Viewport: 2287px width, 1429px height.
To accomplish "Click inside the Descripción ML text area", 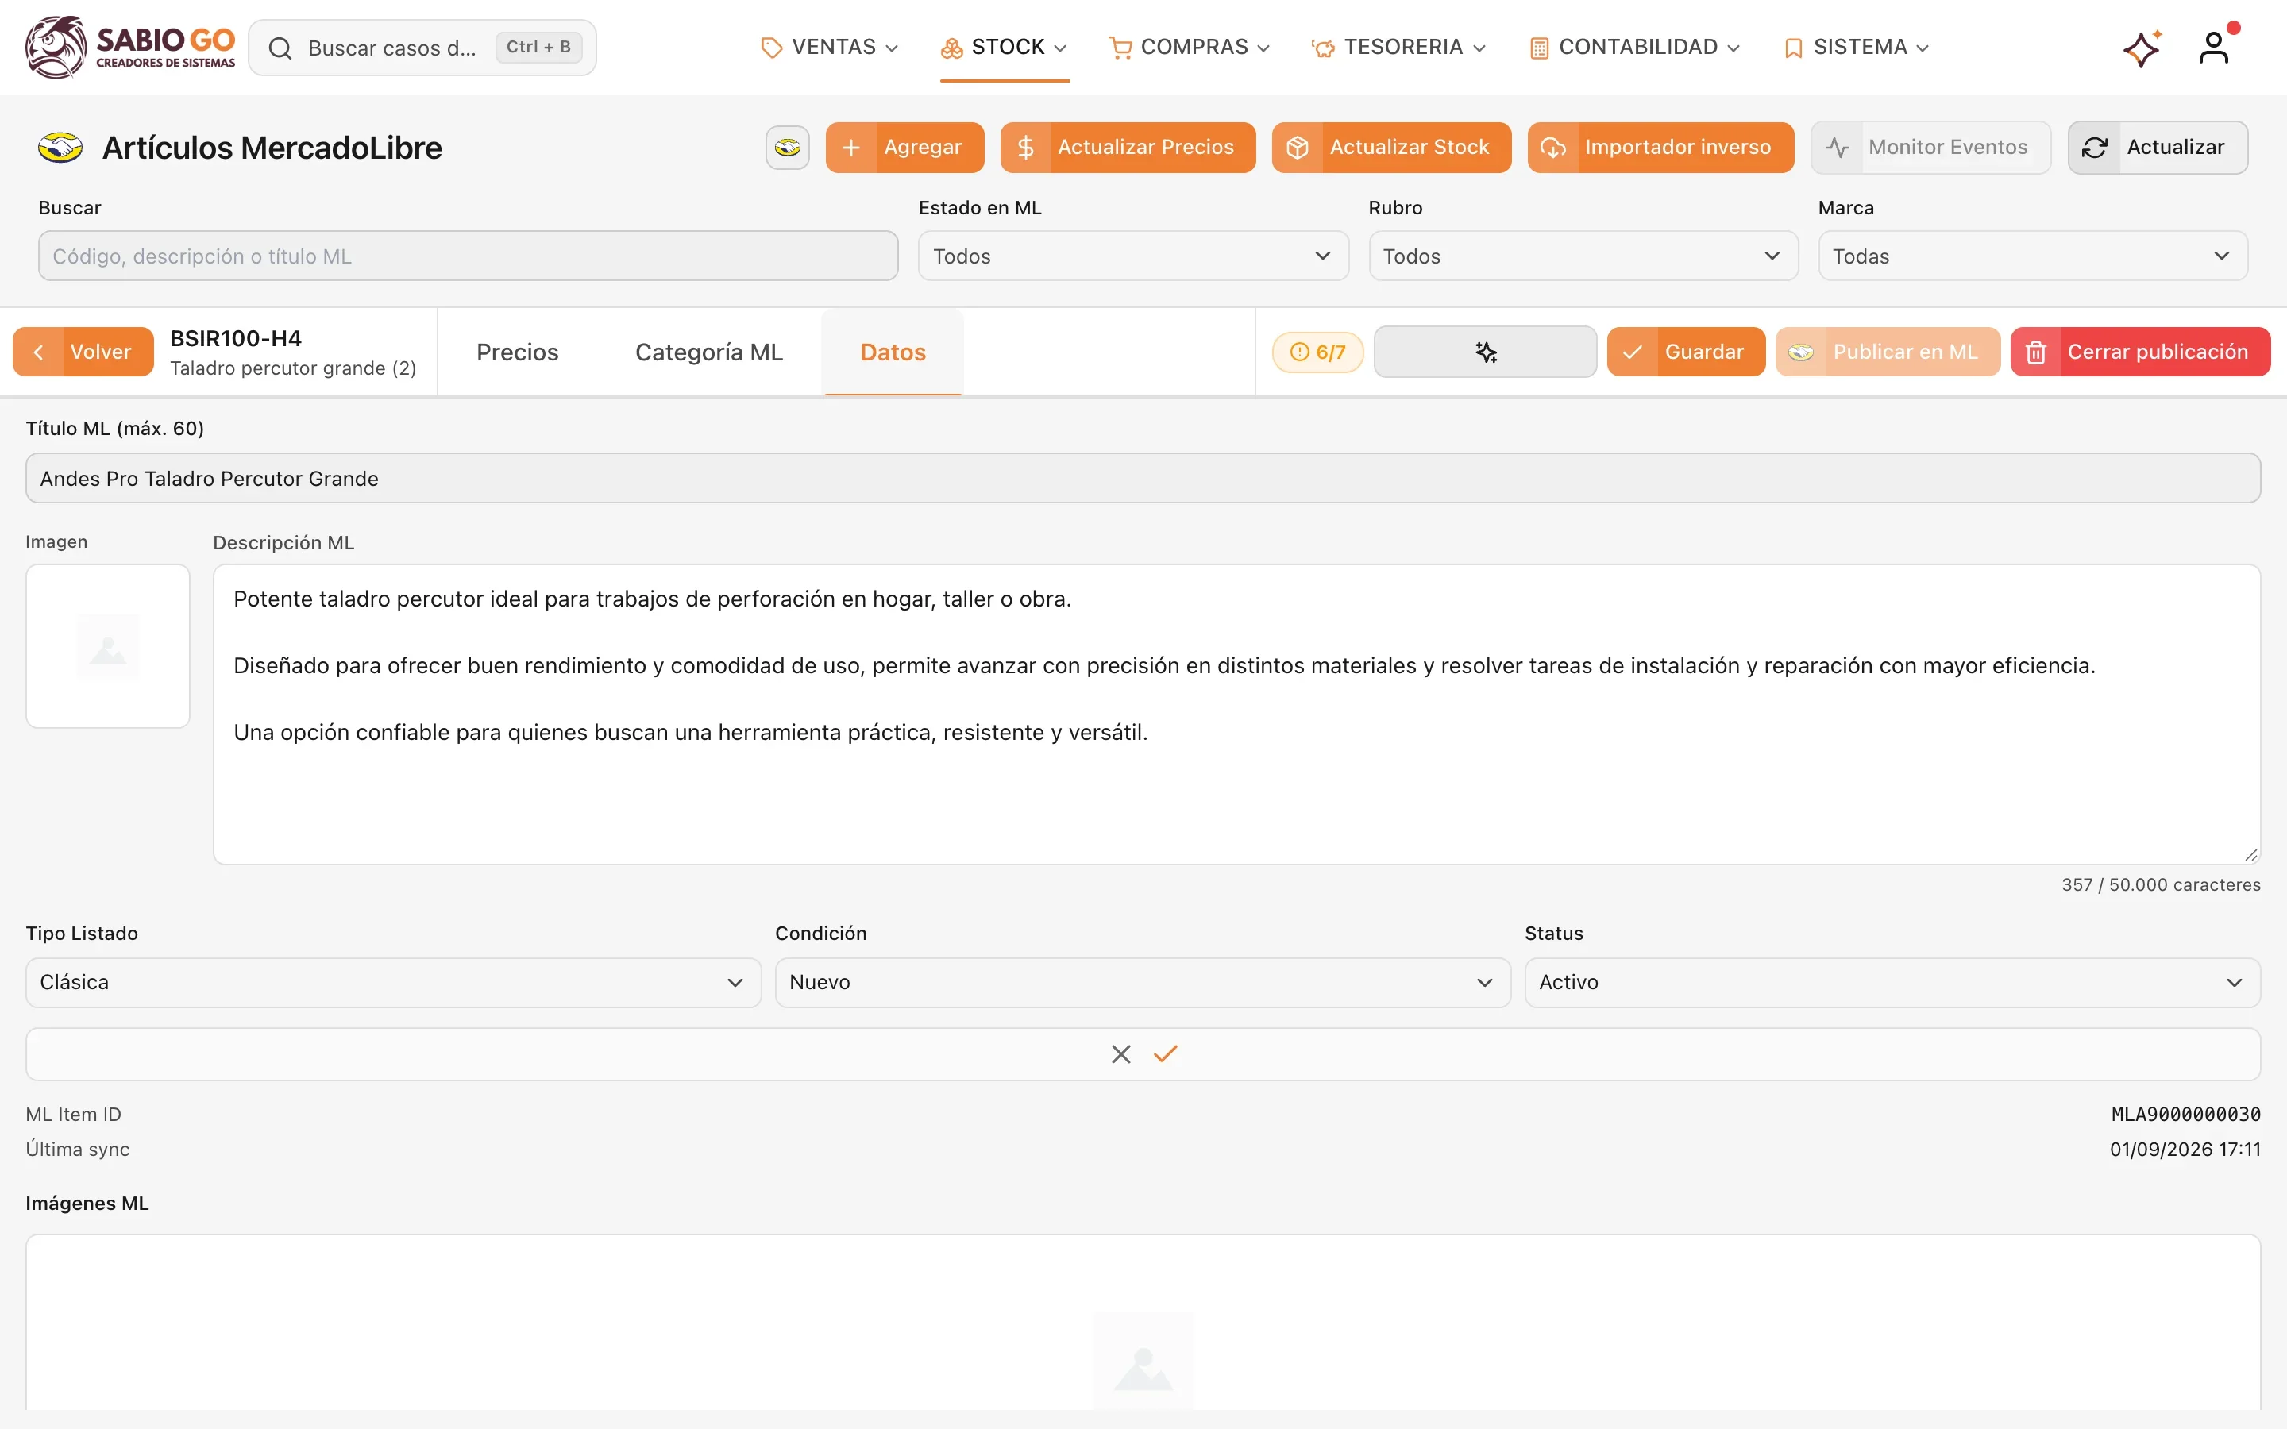I will click(x=1236, y=714).
